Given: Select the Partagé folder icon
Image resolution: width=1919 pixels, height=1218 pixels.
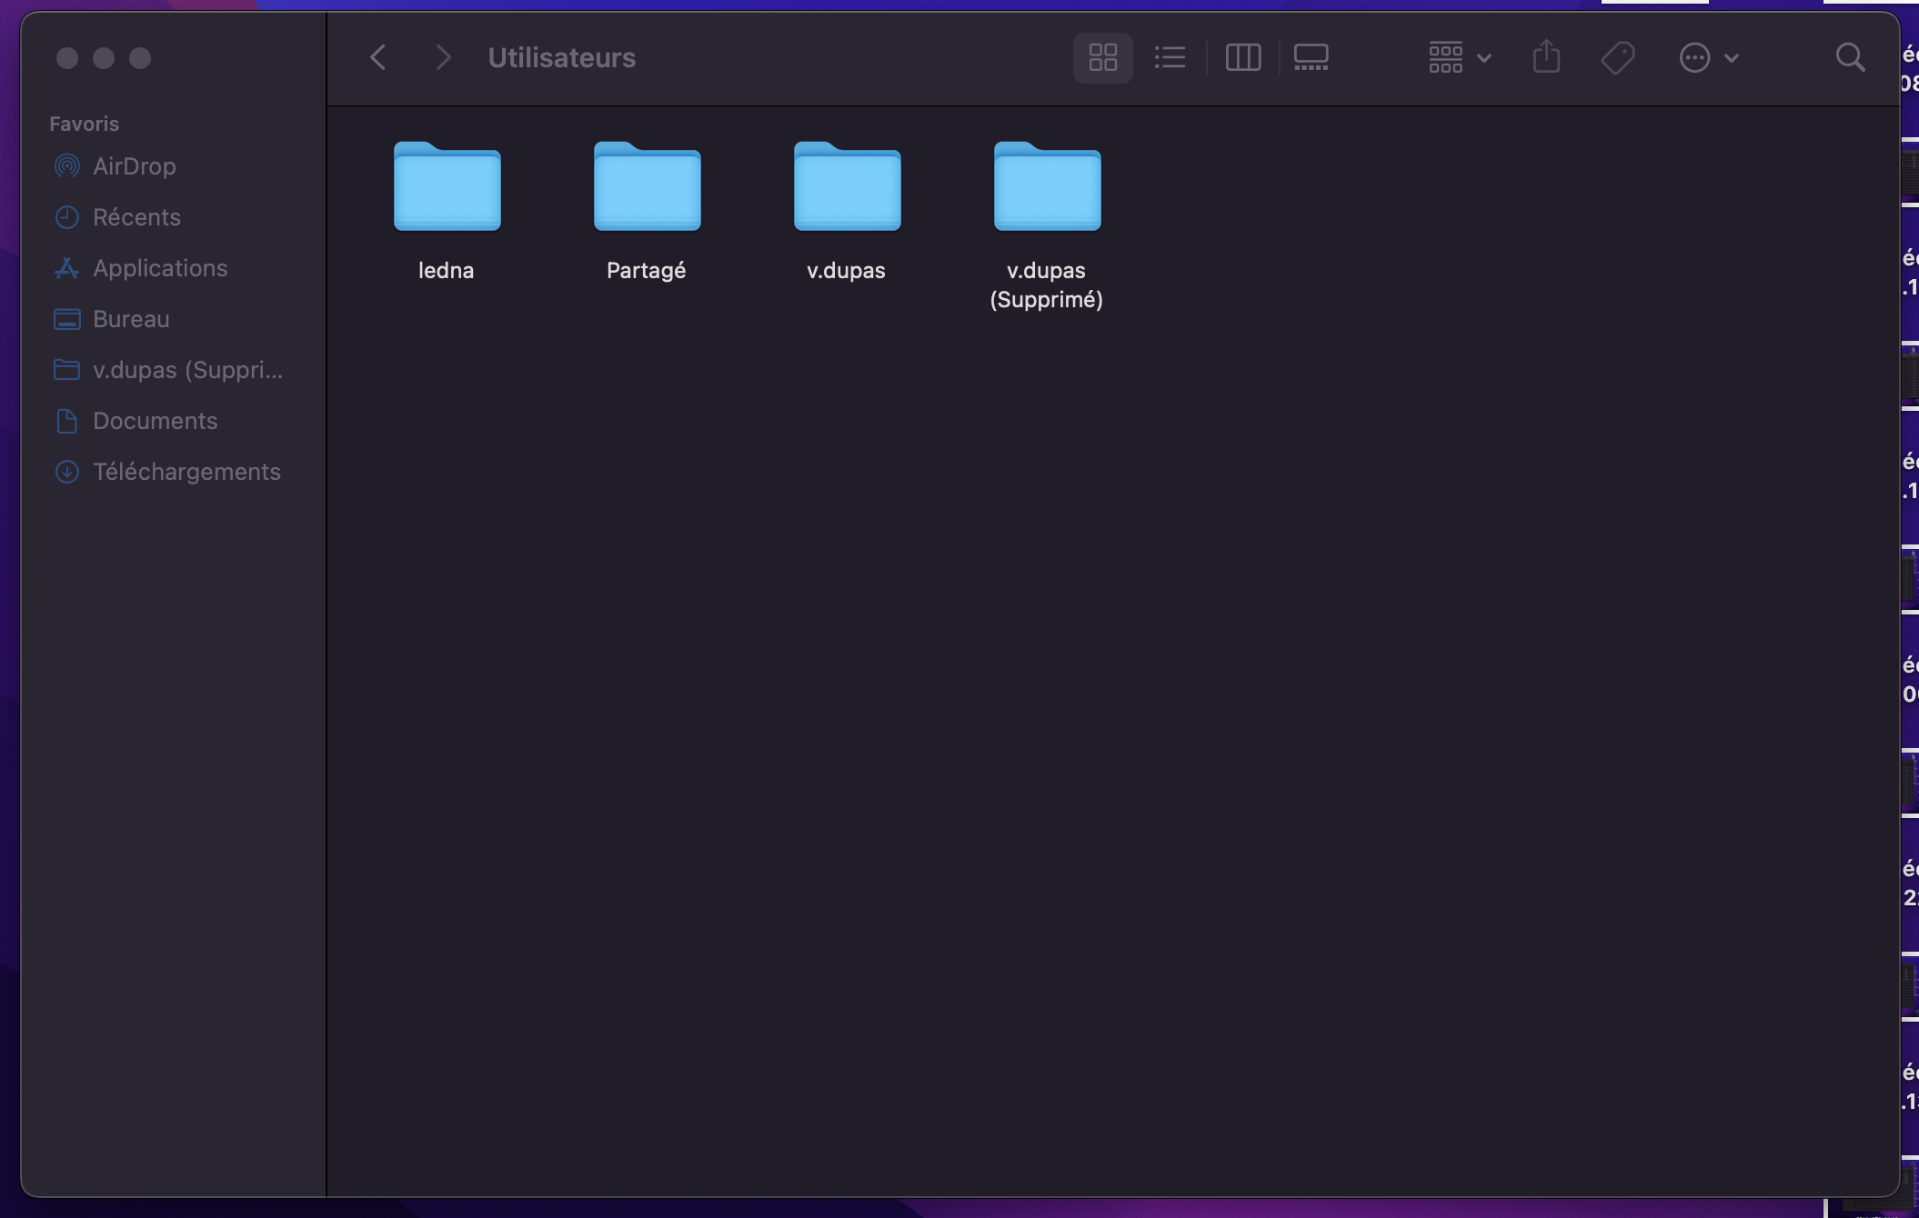Looking at the screenshot, I should point(647,188).
